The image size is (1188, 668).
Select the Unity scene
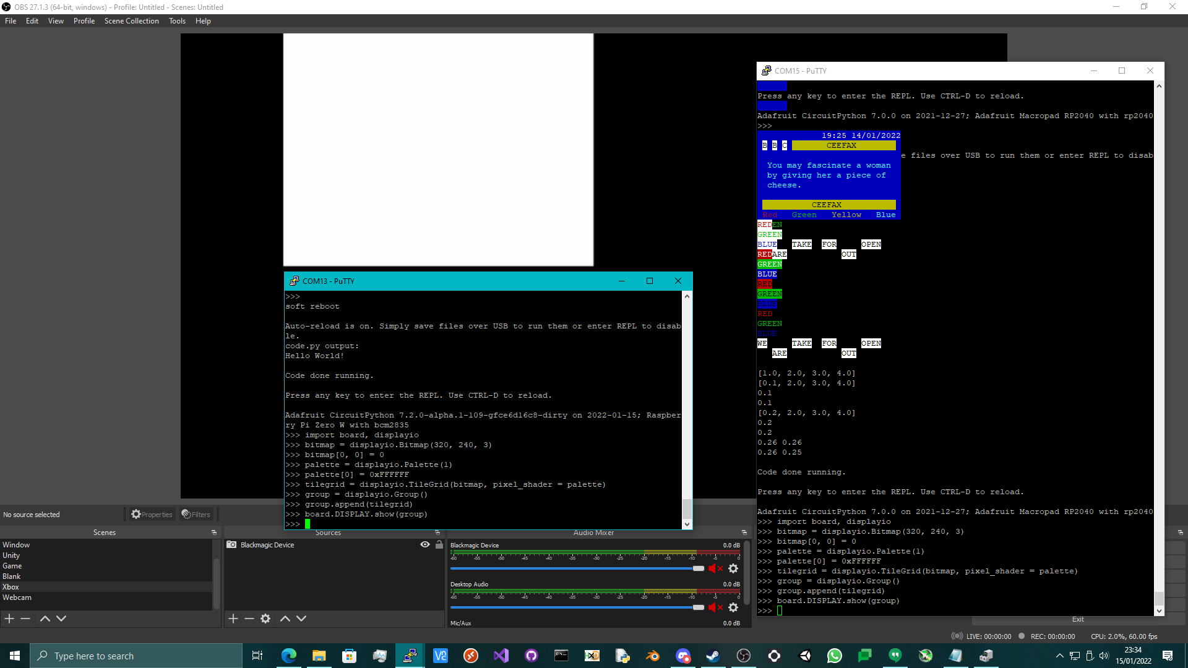click(106, 555)
